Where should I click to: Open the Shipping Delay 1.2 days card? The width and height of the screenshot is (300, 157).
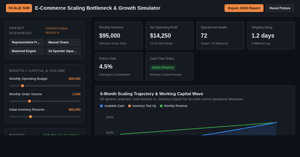tap(271, 35)
